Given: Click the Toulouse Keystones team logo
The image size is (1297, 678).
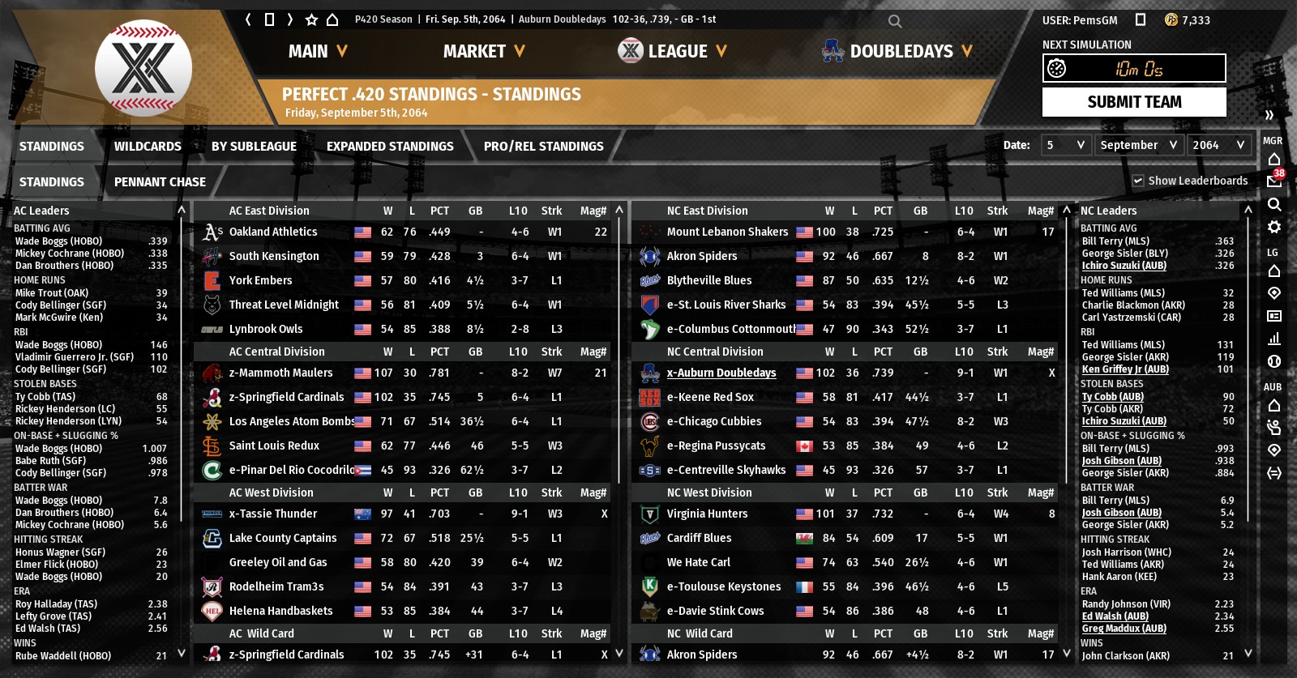Looking at the screenshot, I should (x=650, y=587).
